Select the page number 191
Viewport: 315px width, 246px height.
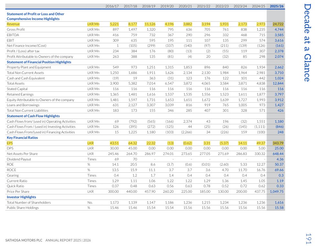click(308, 239)
